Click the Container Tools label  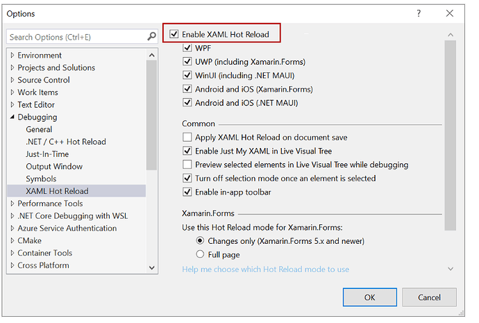point(45,253)
